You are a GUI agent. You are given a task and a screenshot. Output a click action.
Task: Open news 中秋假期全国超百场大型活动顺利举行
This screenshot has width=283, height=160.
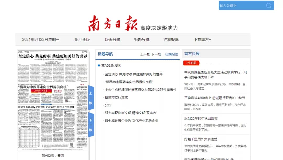click(x=215, y=75)
